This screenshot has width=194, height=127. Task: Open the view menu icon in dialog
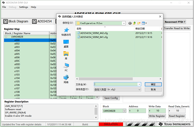tap(144, 23)
